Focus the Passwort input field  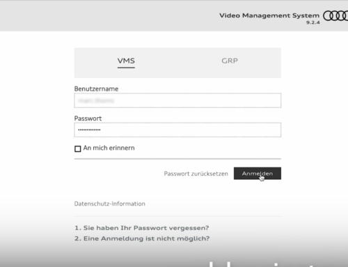point(177,130)
